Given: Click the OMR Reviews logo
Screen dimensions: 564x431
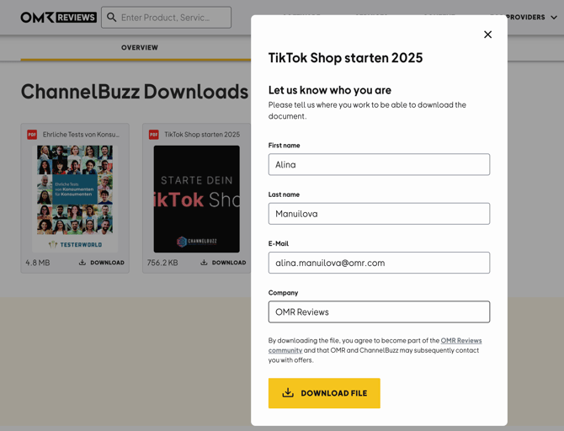Looking at the screenshot, I should tap(58, 17).
